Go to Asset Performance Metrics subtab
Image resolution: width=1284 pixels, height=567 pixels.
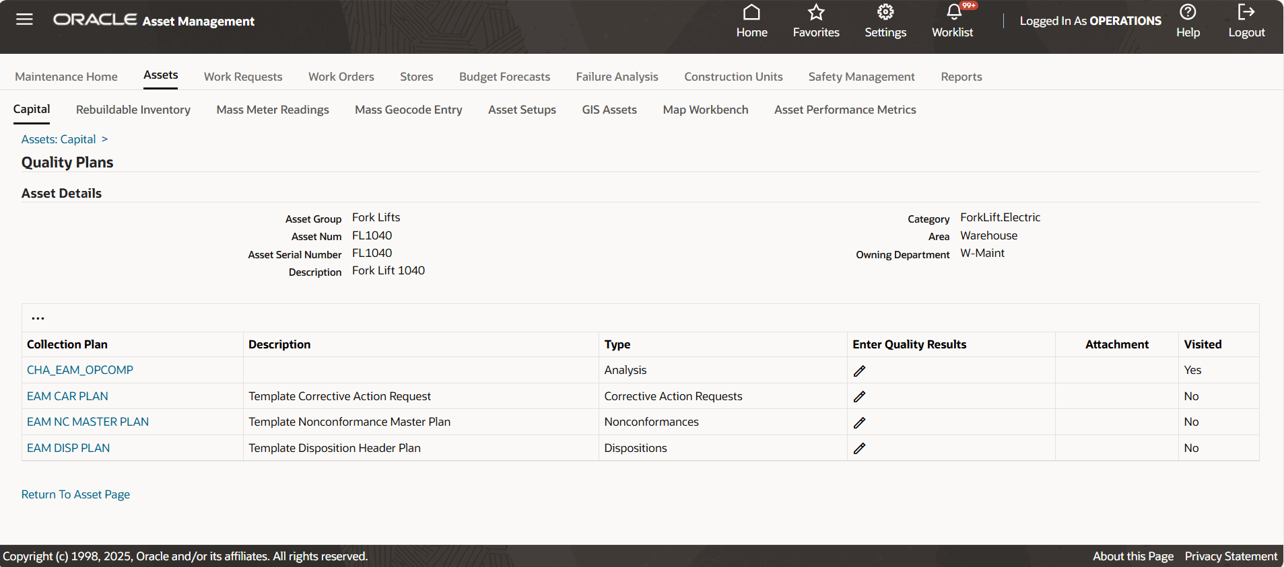click(x=844, y=110)
